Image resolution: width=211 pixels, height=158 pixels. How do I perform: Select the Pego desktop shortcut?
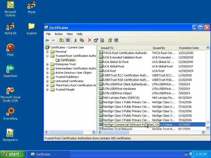click(x=10, y=50)
